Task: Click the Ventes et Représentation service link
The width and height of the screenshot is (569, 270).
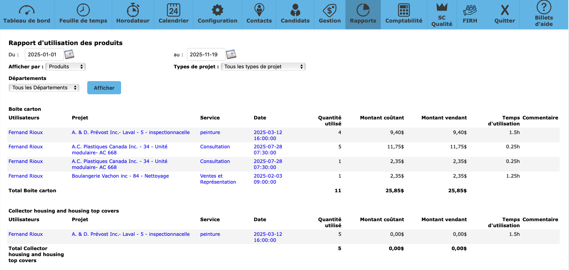Action: pos(218,179)
